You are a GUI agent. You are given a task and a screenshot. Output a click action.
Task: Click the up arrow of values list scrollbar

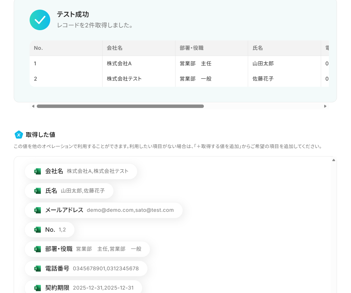click(334, 160)
